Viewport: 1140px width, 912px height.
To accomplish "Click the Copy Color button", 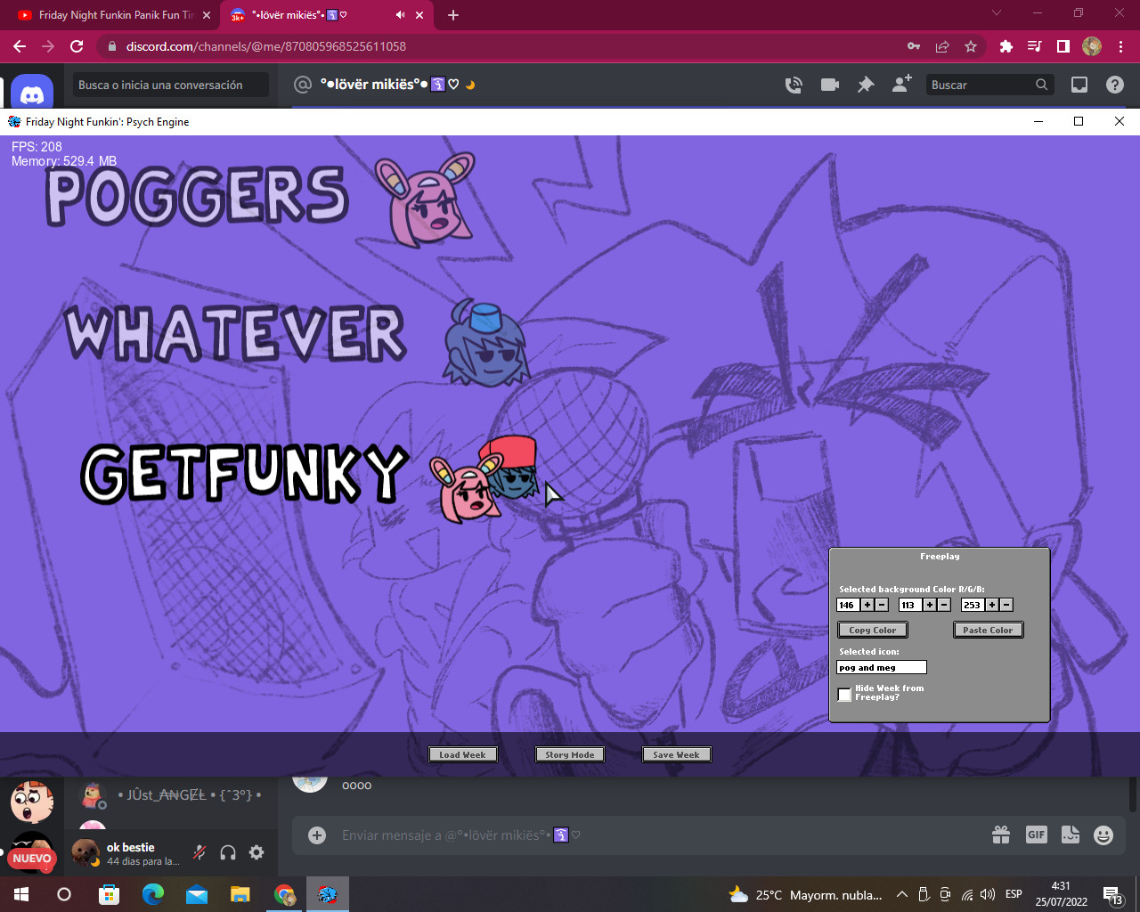I will tap(873, 630).
